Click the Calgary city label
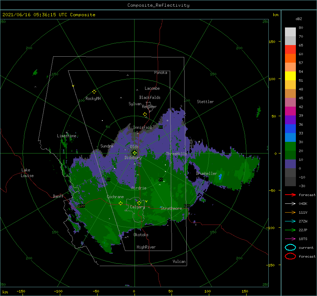 pyautogui.click(x=137, y=207)
